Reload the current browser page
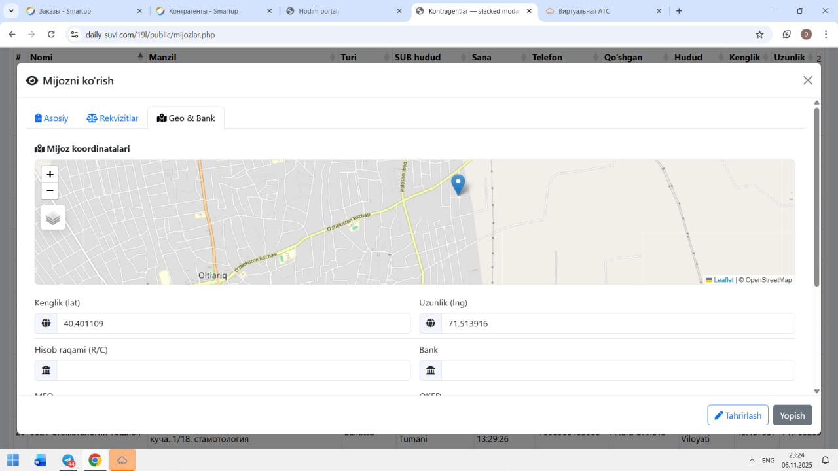 pyautogui.click(x=51, y=35)
